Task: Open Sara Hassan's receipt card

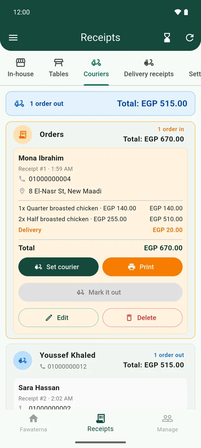Action: pyautogui.click(x=100, y=394)
